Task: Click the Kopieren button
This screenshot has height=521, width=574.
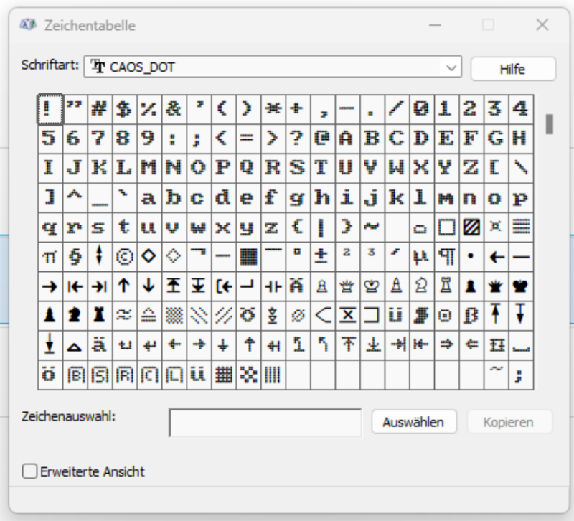Action: 509,422
